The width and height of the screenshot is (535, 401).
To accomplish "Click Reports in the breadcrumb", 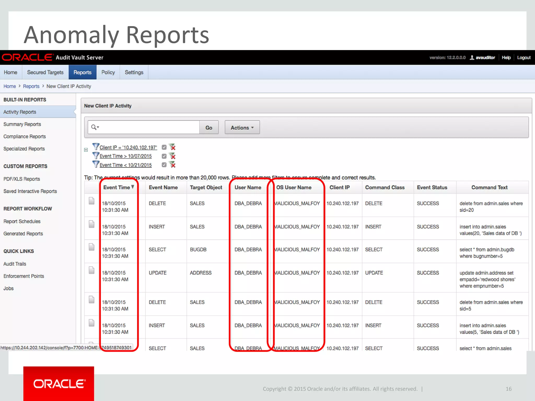I will point(31,86).
